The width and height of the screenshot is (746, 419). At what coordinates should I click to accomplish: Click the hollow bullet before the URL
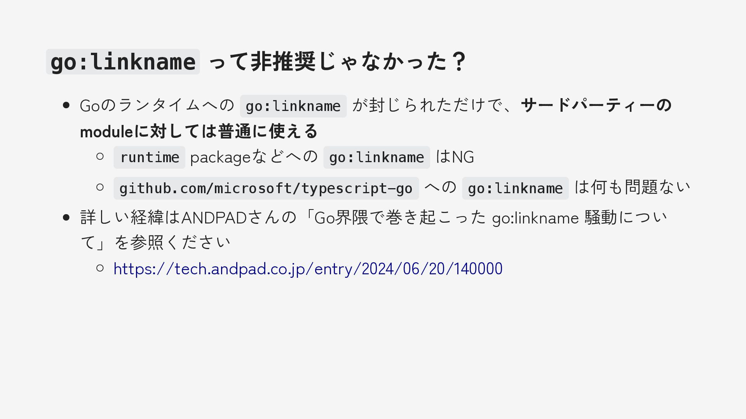tap(100, 268)
